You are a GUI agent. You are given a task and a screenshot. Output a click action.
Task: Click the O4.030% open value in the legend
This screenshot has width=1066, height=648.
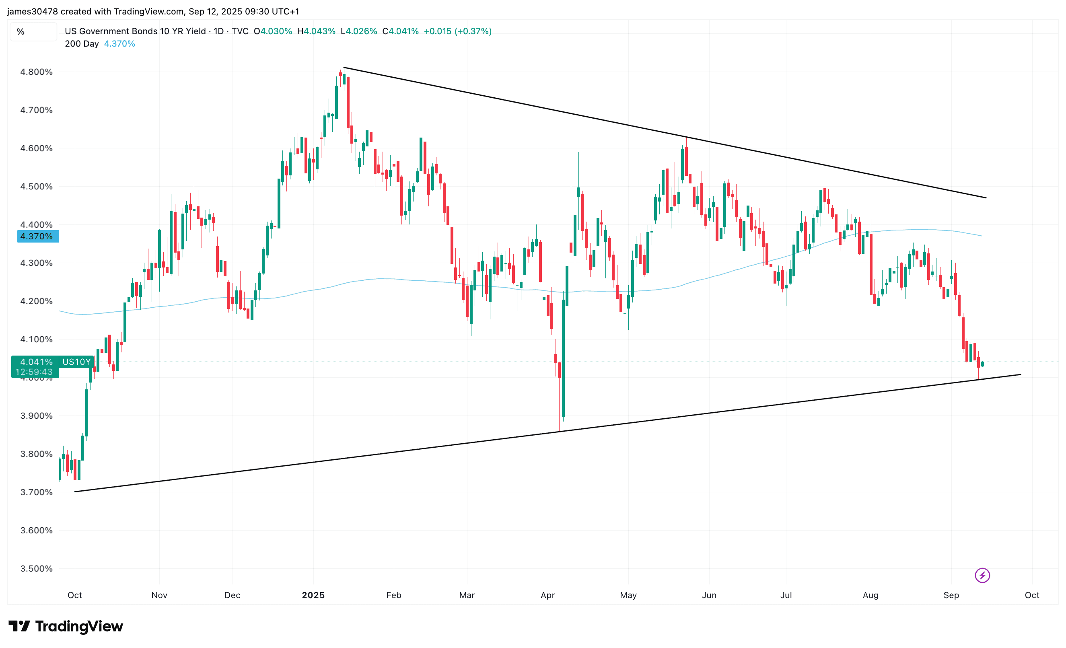(273, 31)
